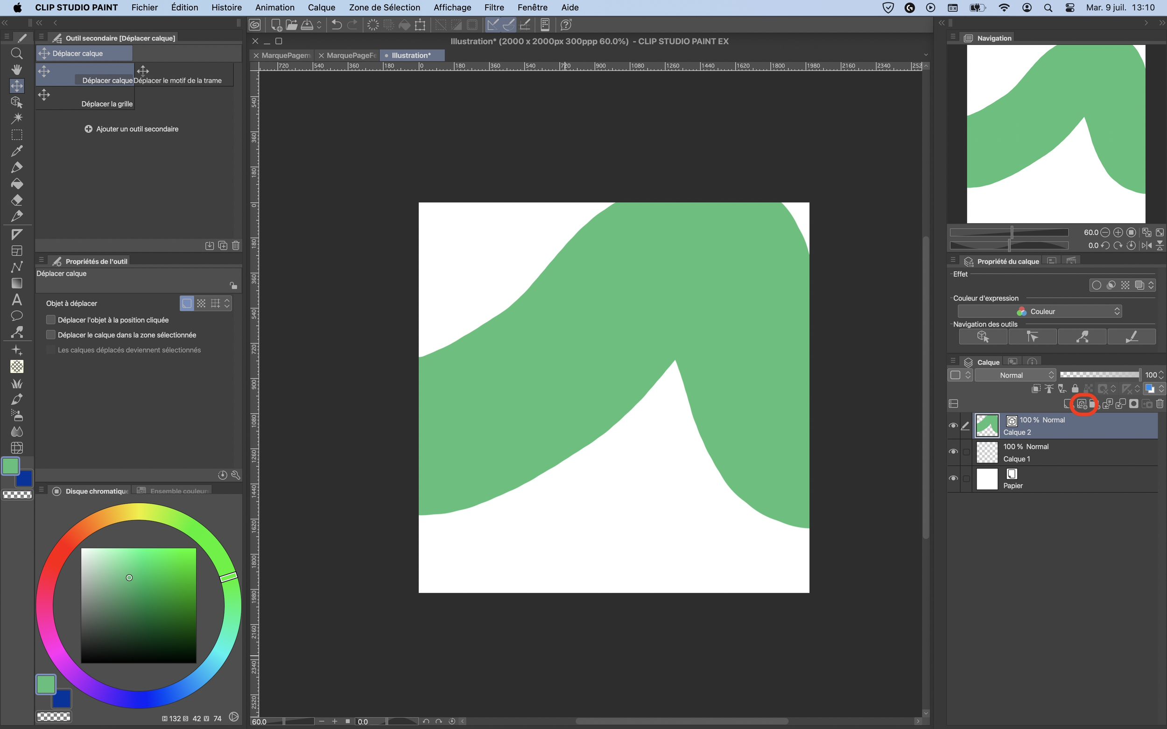
Task: Select the Eraser tool
Action: click(16, 200)
